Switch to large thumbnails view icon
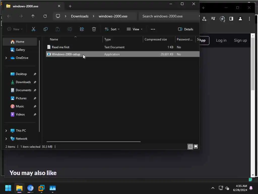 pos(196,147)
